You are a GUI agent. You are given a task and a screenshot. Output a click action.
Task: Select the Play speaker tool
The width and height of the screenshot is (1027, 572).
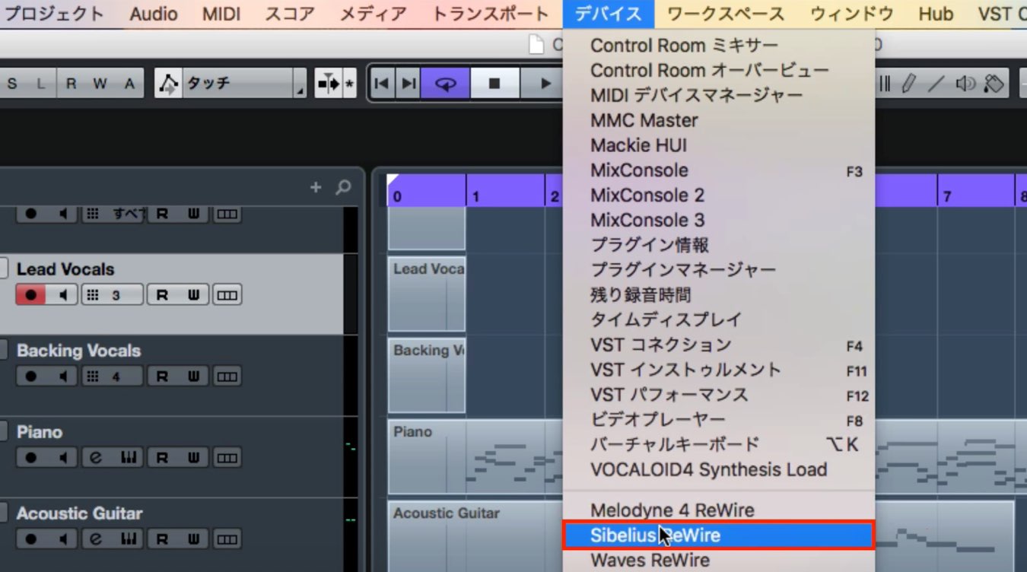point(965,84)
